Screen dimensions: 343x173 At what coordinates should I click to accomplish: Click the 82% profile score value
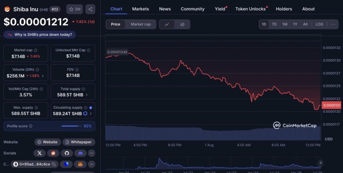(87, 126)
